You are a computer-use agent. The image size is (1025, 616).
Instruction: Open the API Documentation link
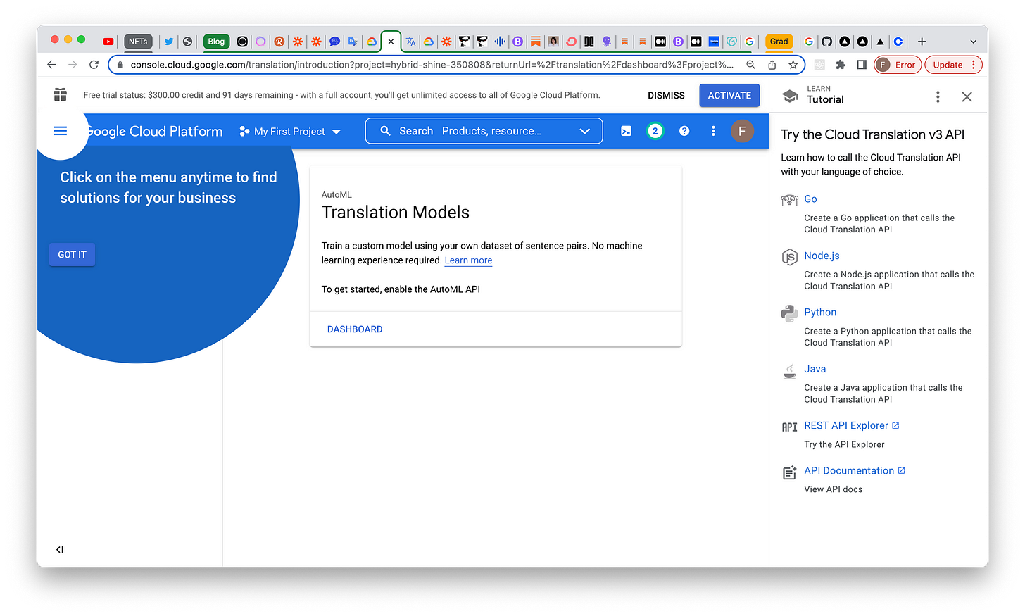[855, 471]
